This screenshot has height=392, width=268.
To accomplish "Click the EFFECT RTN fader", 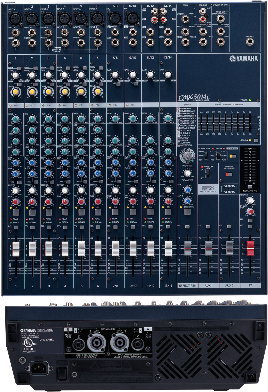I will 187,248.
